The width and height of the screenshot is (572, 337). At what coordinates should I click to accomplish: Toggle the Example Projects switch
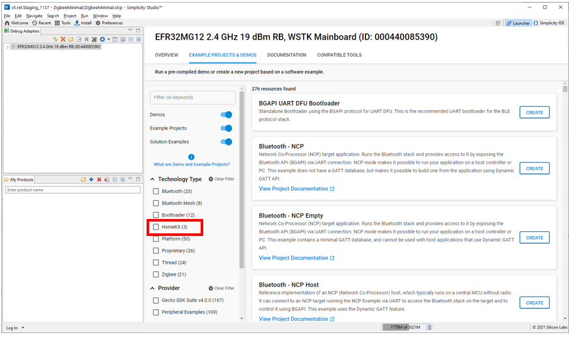(226, 128)
